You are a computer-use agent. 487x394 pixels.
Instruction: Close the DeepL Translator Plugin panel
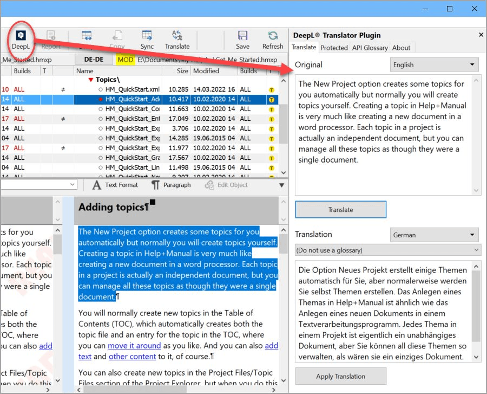pyautogui.click(x=481, y=35)
